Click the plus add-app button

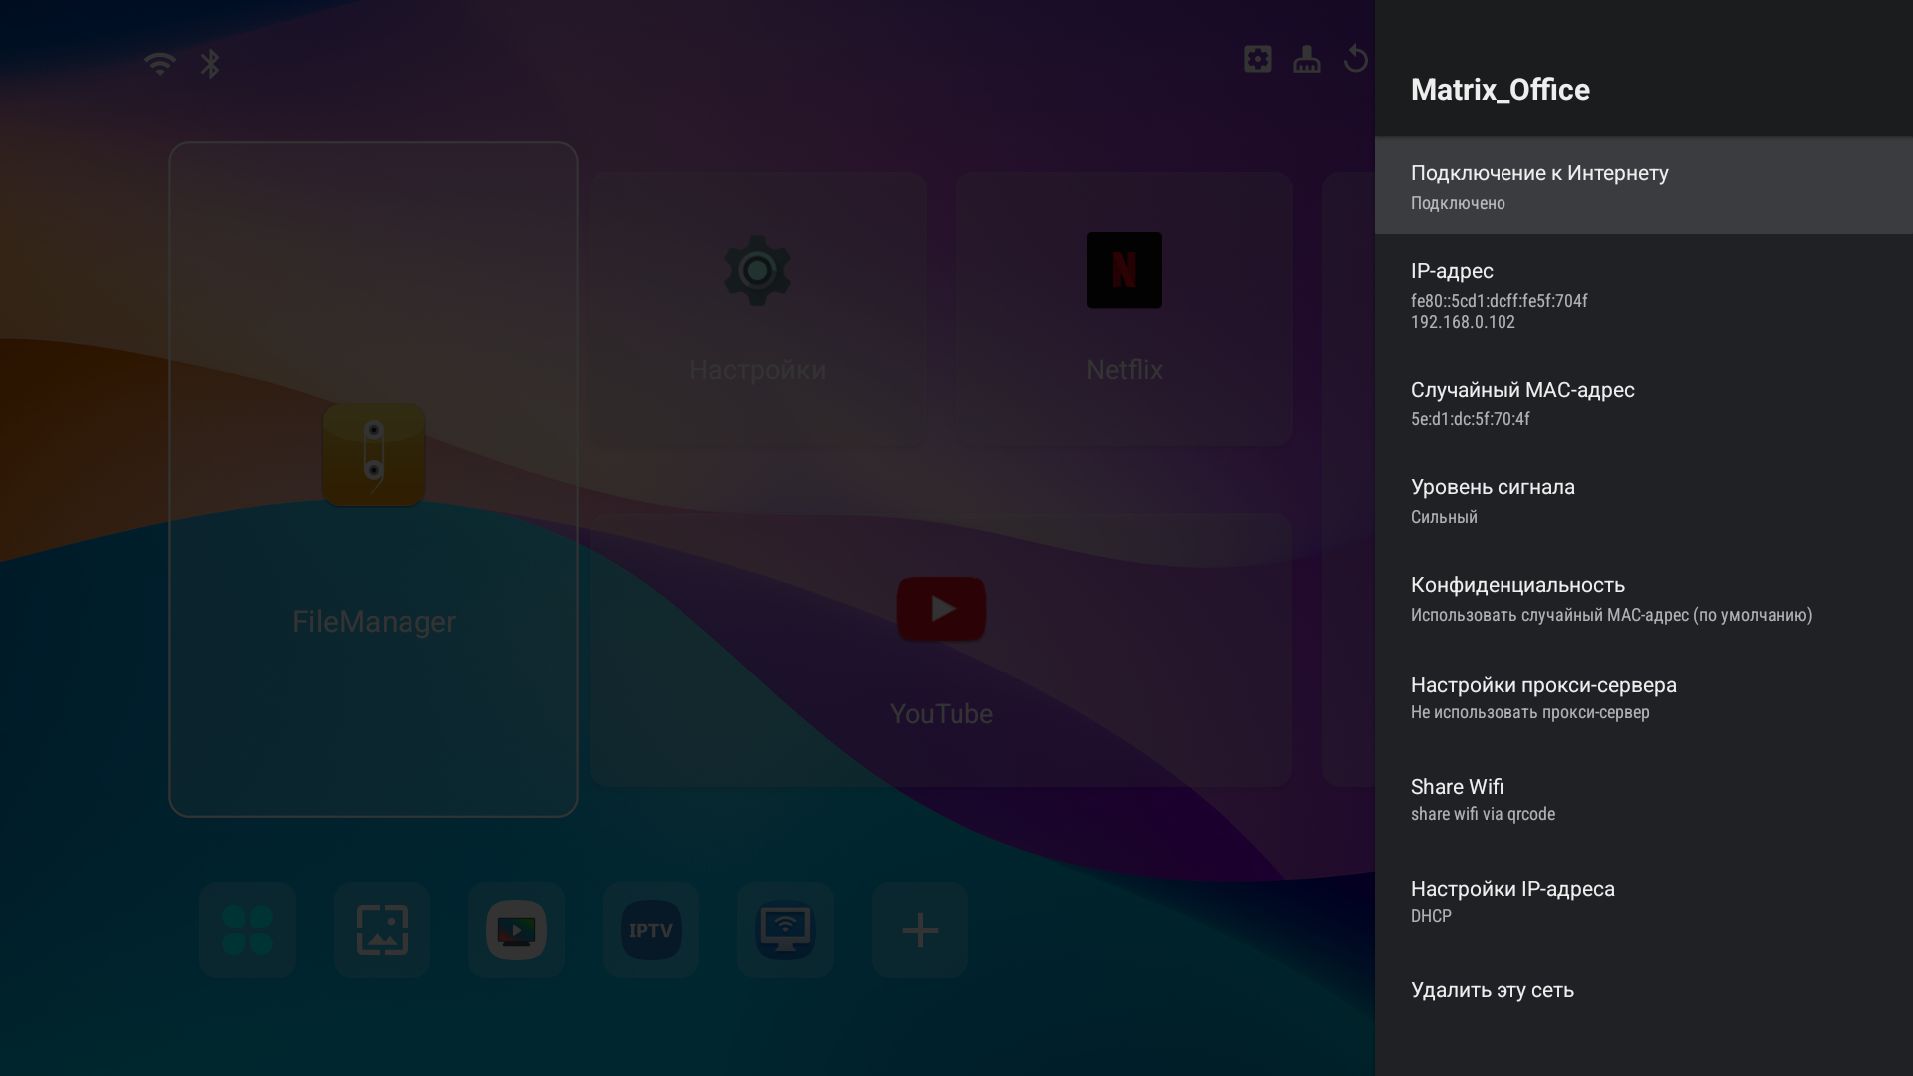click(920, 930)
